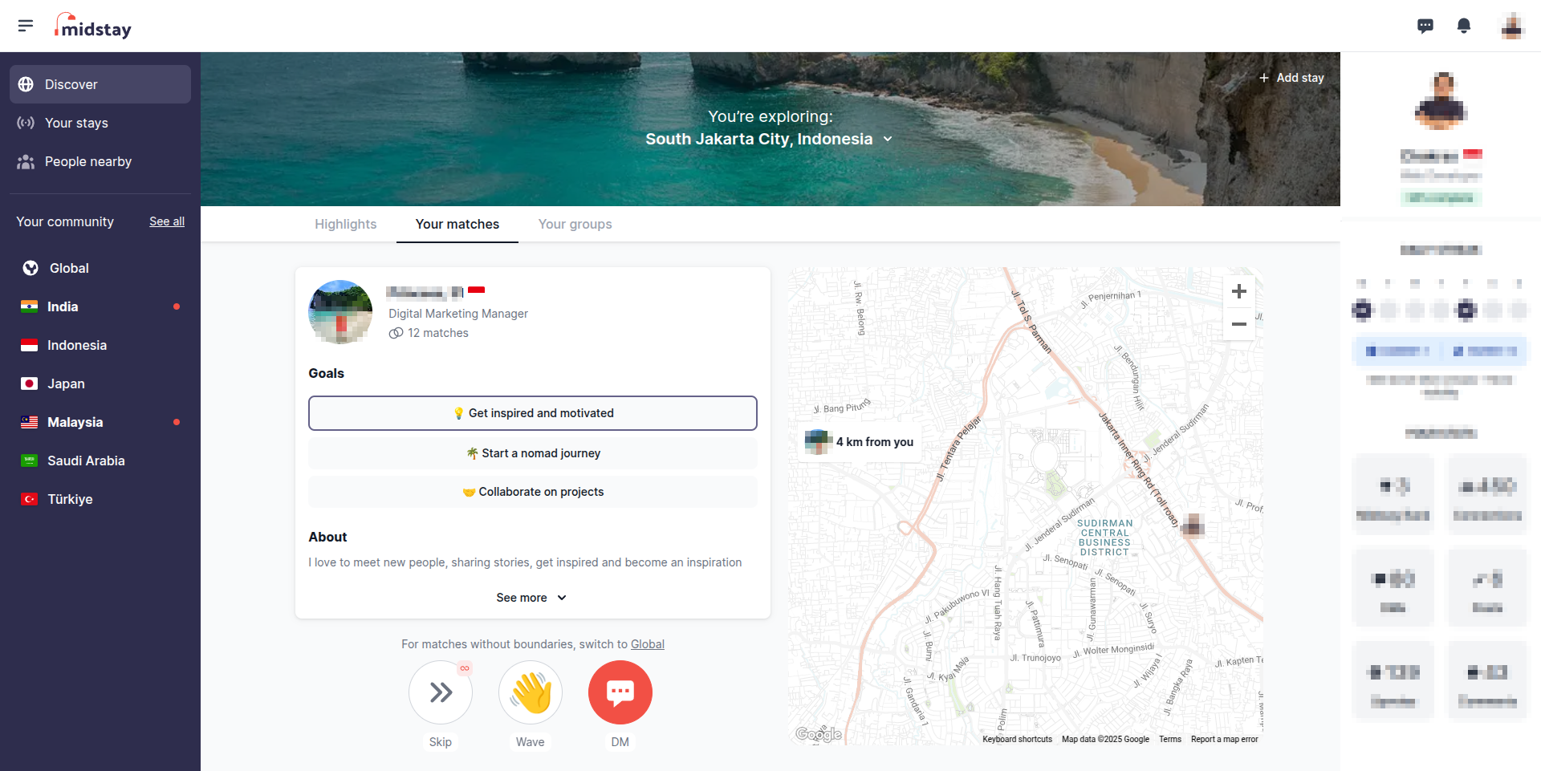Zoom out on the map
Viewport: 1541px width, 771px height.
(x=1239, y=324)
